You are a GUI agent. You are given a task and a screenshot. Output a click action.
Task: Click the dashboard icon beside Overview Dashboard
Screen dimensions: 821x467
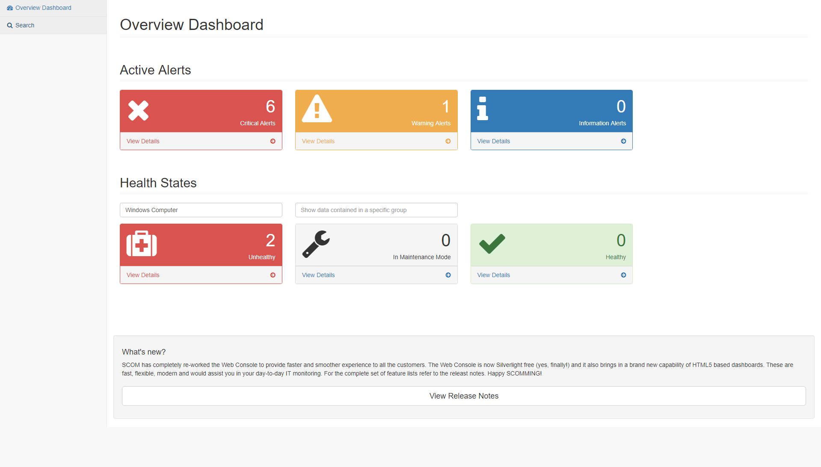click(9, 8)
